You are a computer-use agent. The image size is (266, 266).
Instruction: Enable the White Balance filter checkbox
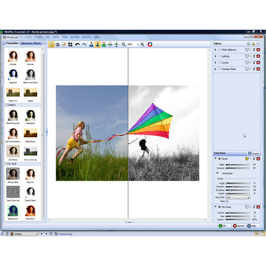pos(219,50)
